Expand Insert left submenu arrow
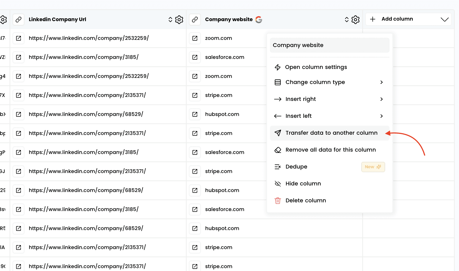The width and height of the screenshot is (459, 271). (382, 116)
